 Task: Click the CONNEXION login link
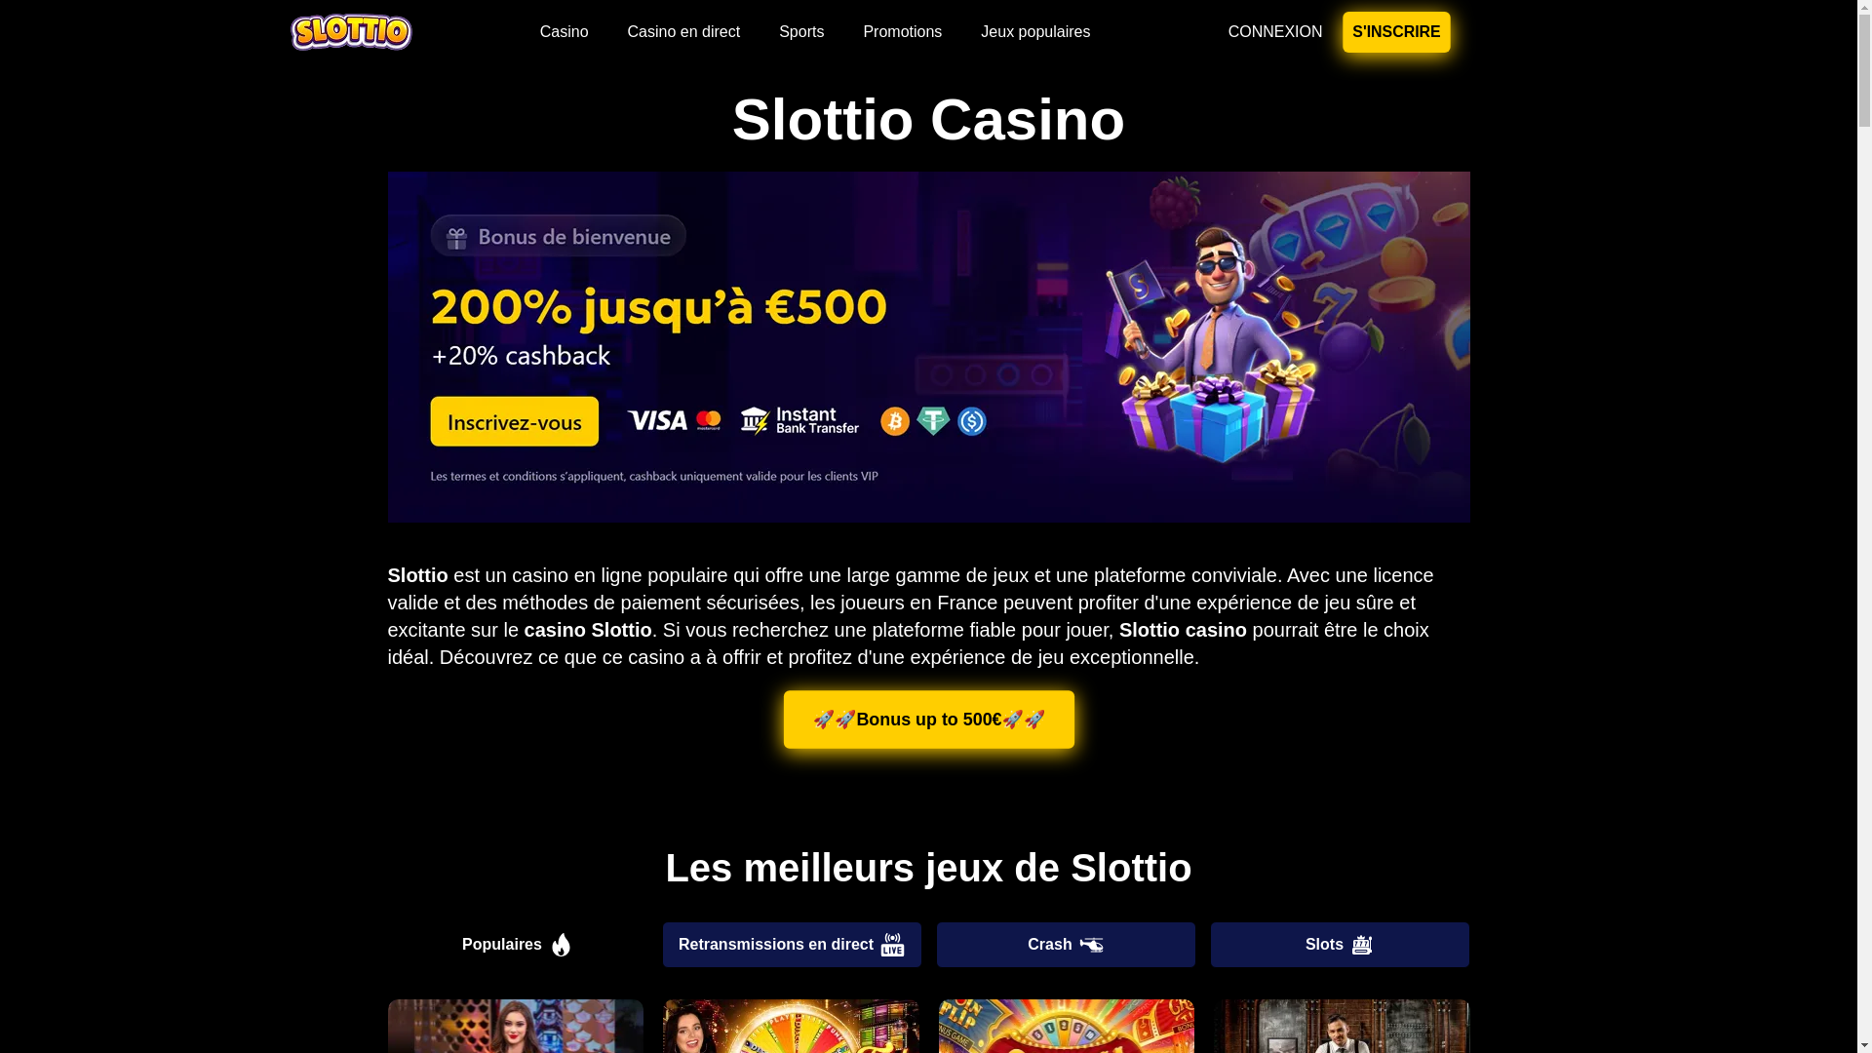tap(1275, 32)
